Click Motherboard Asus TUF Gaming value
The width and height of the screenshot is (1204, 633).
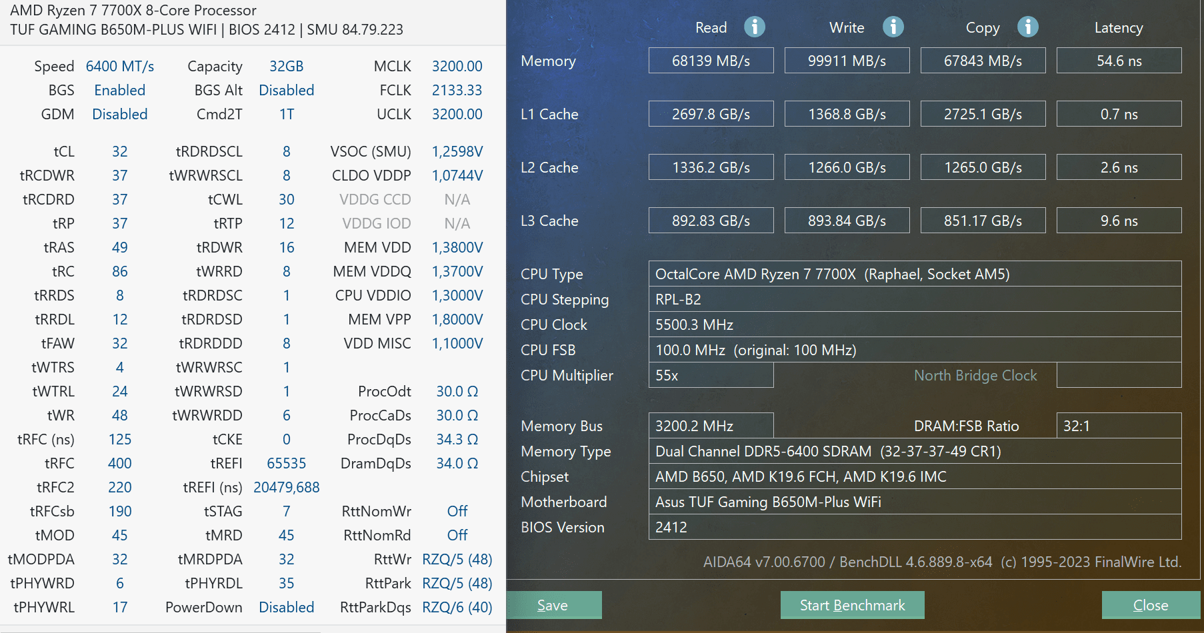tap(915, 502)
